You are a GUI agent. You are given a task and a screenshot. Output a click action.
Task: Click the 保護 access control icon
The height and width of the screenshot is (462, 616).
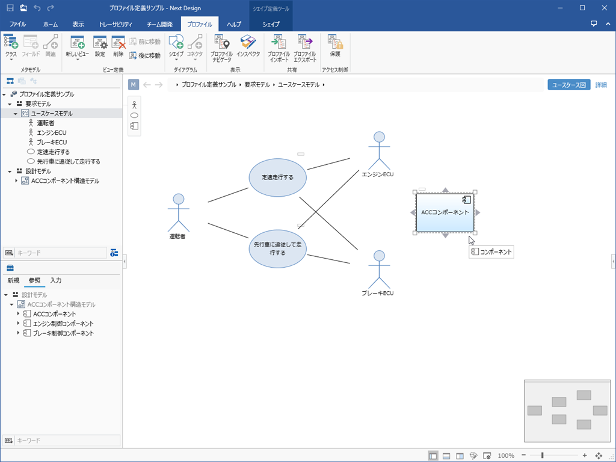335,46
